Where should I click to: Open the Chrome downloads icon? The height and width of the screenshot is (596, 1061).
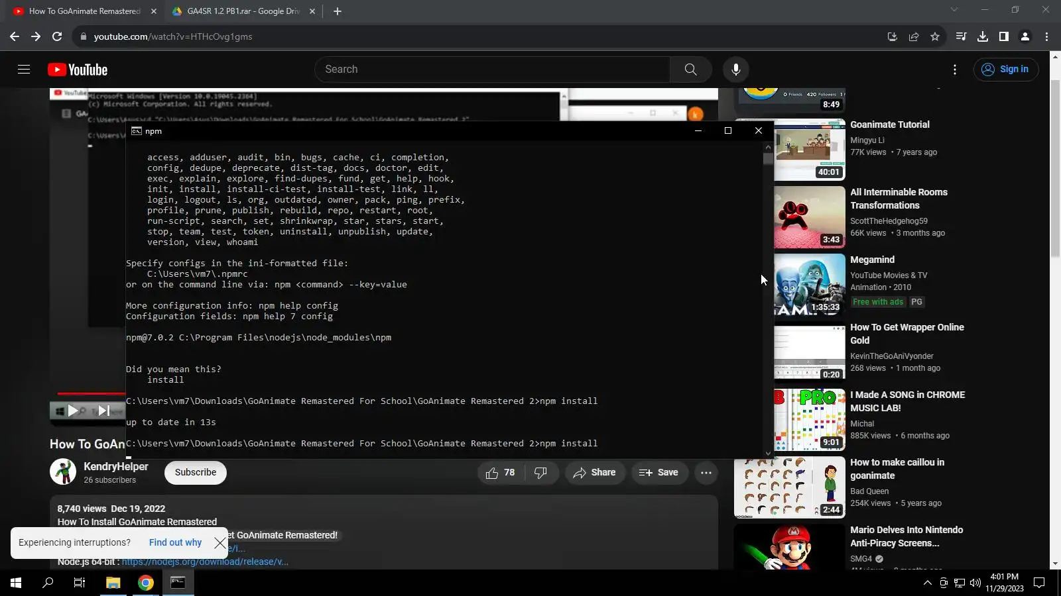click(x=983, y=36)
